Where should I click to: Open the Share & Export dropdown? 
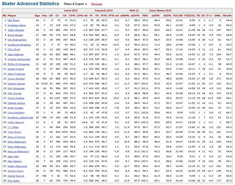tap(75, 4)
